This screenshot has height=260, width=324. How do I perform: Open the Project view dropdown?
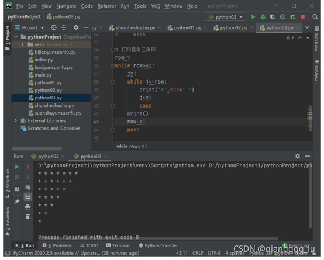30,27
